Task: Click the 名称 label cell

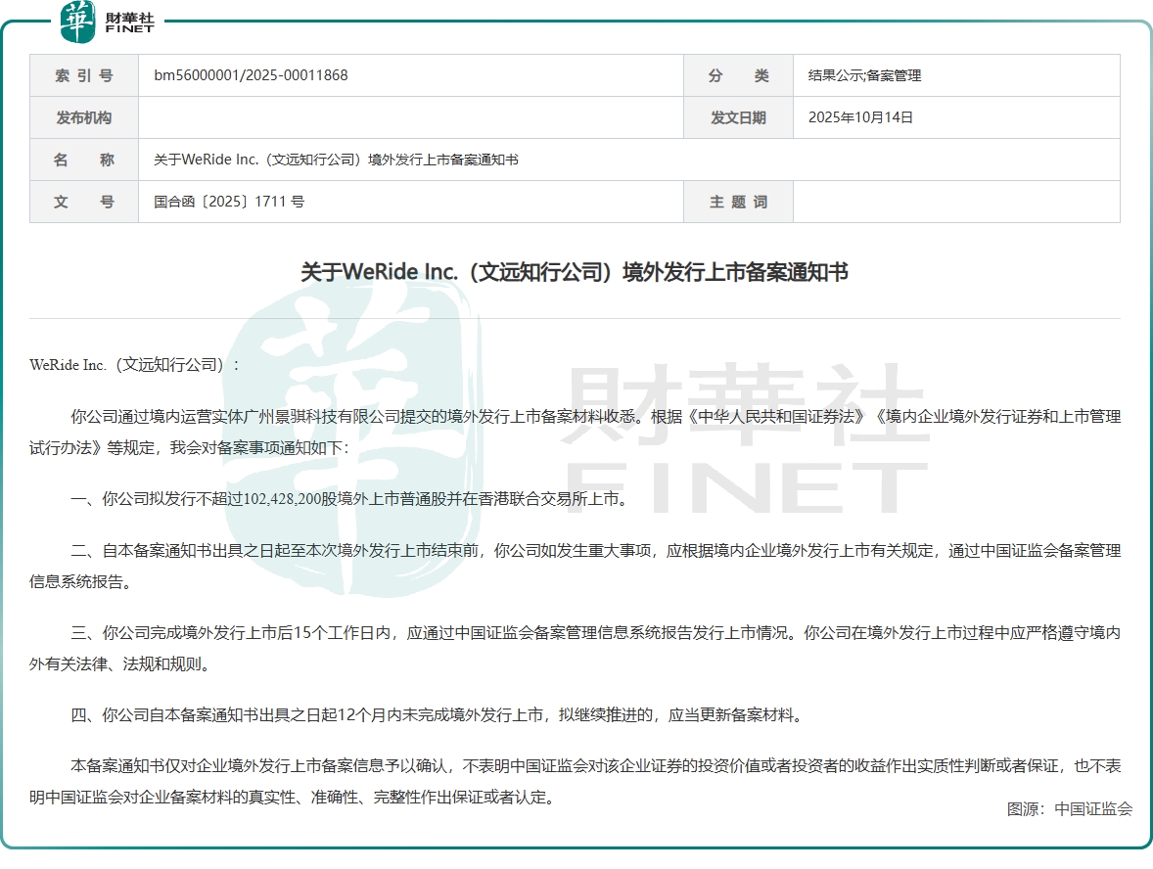Action: 84,160
